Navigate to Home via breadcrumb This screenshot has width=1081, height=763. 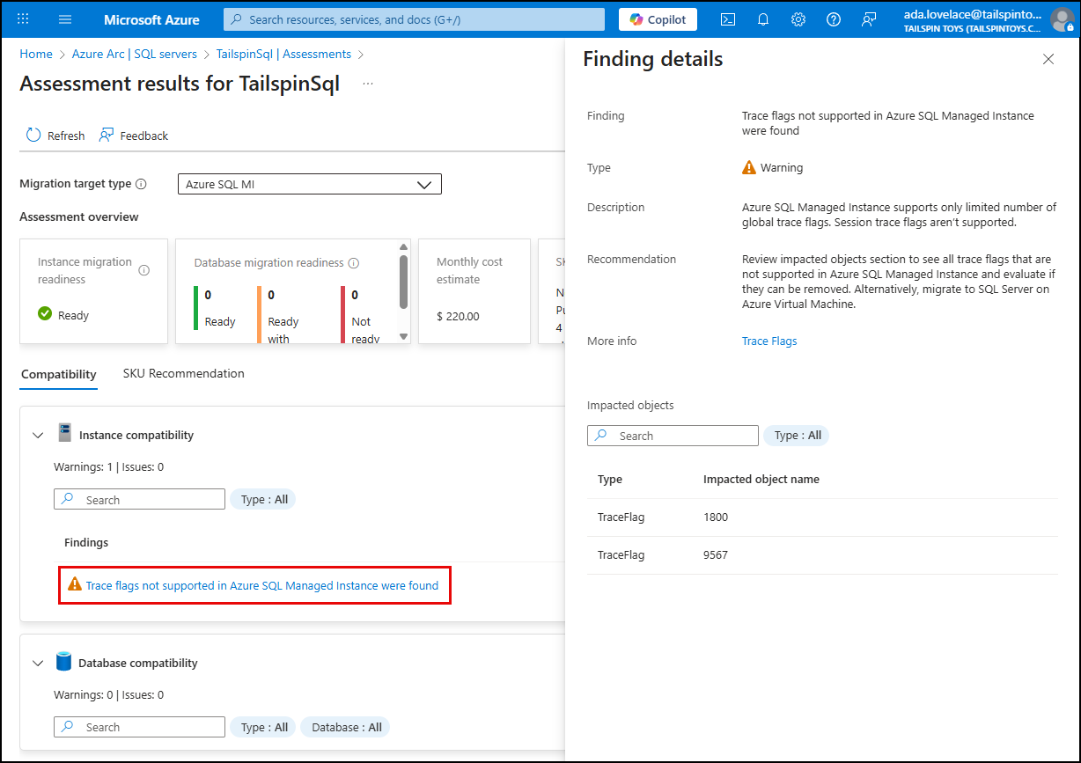pos(36,54)
